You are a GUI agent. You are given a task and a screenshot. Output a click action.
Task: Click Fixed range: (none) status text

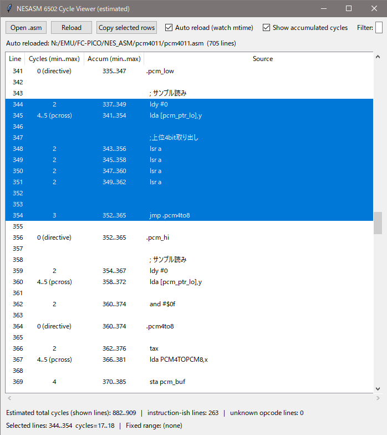154,426
